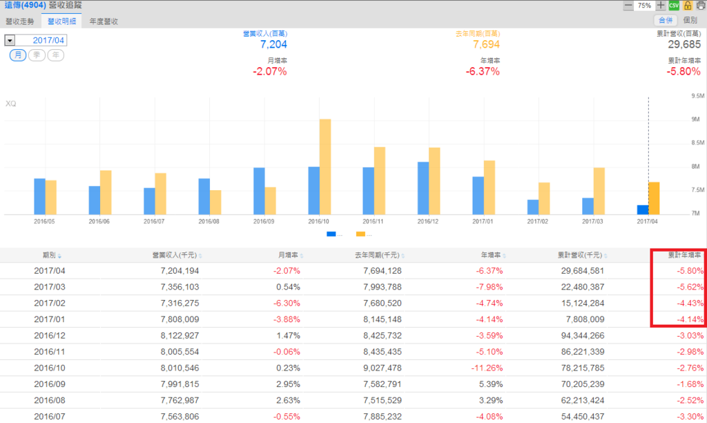Screen dimensions: 707x423
Task: Click the revenue cell 7,204,194
Action: coord(180,271)
